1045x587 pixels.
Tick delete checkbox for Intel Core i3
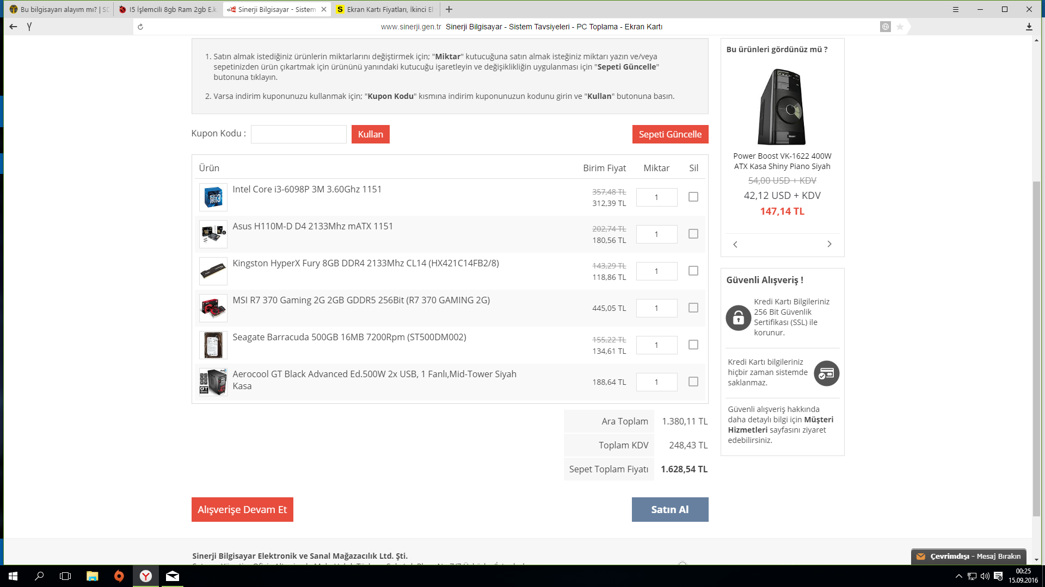coord(693,197)
